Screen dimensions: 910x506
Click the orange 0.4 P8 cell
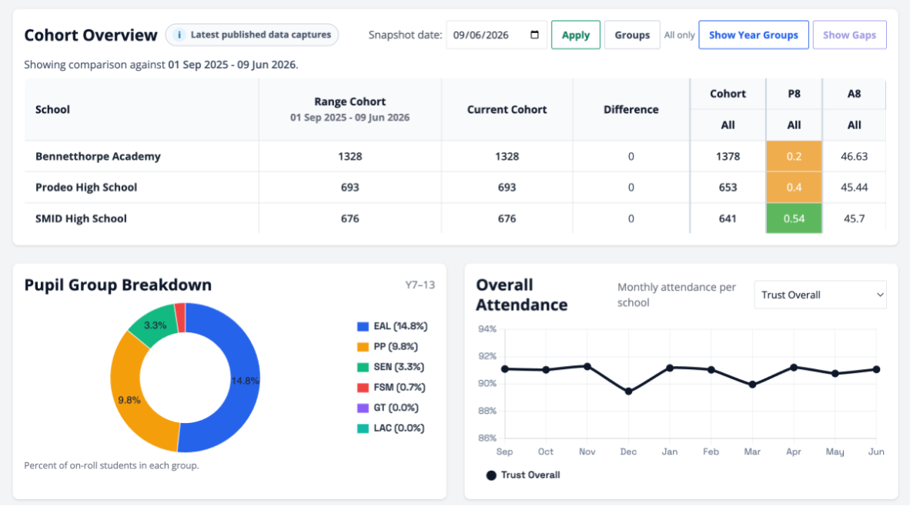[x=794, y=187]
